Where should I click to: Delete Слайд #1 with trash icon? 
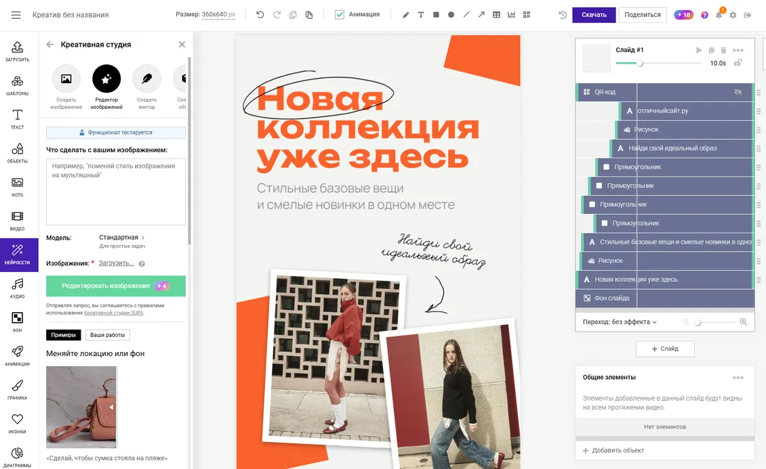click(723, 50)
